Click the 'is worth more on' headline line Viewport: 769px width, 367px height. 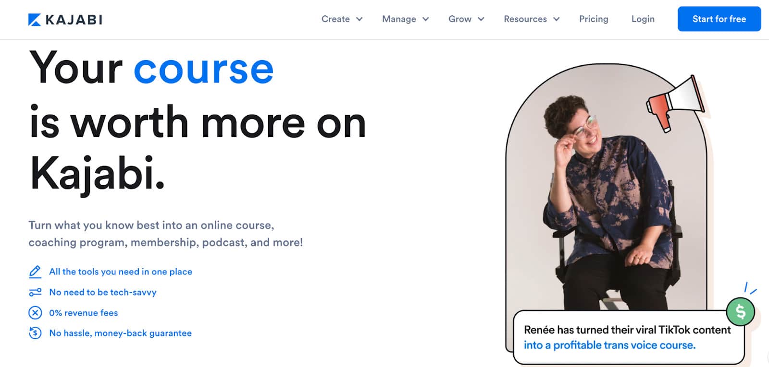point(198,122)
